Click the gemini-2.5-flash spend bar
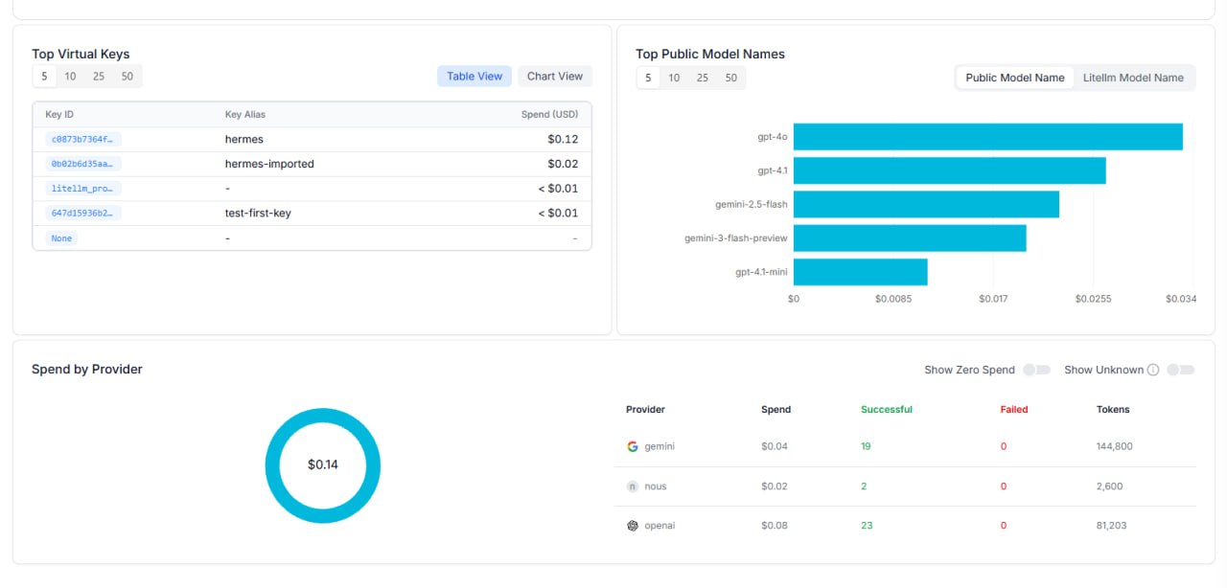Viewport: 1227px width, 588px height. [926, 204]
